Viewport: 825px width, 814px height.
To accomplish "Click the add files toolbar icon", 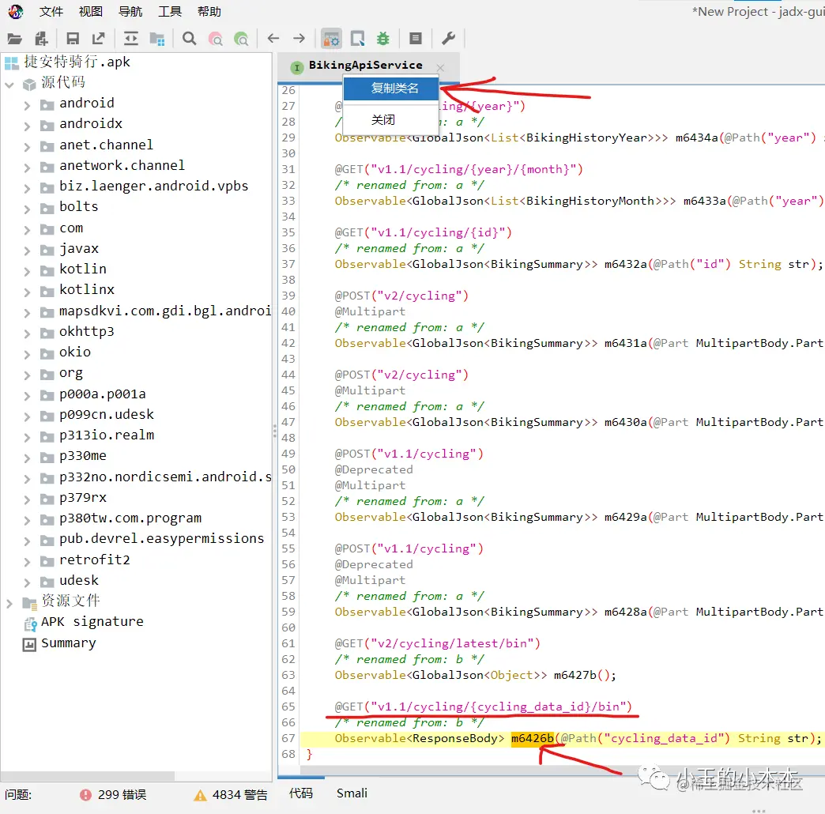I will pos(42,39).
